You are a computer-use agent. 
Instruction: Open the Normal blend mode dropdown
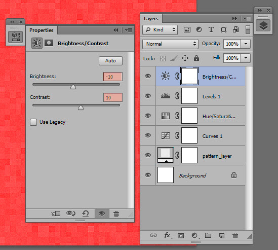[x=170, y=44]
